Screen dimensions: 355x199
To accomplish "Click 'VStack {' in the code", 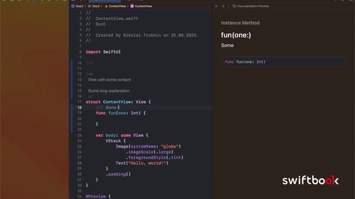I will pyautogui.click(x=115, y=141).
